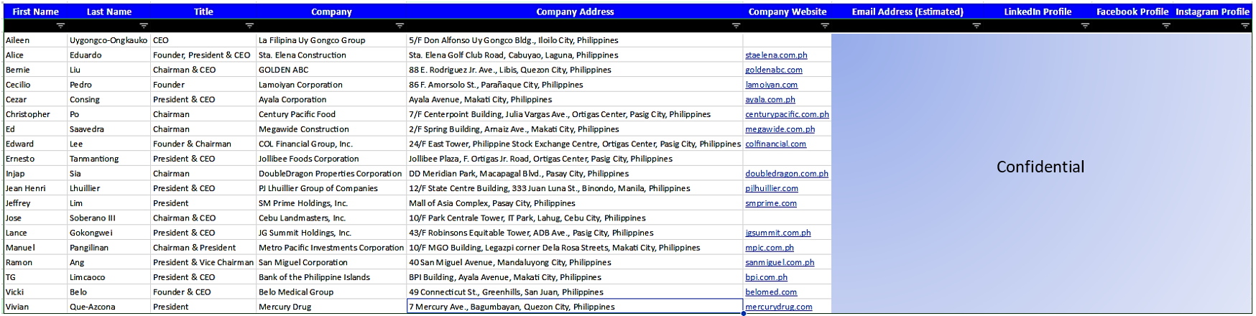Screen dimensions: 1256x316
Task: Open the doubledragon.com.ph website link
Action: tap(787, 174)
